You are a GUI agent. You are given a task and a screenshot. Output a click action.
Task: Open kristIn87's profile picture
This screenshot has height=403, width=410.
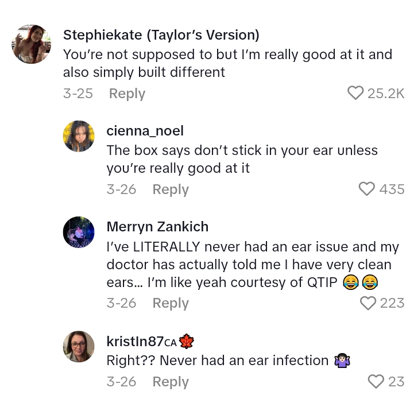pos(78,346)
